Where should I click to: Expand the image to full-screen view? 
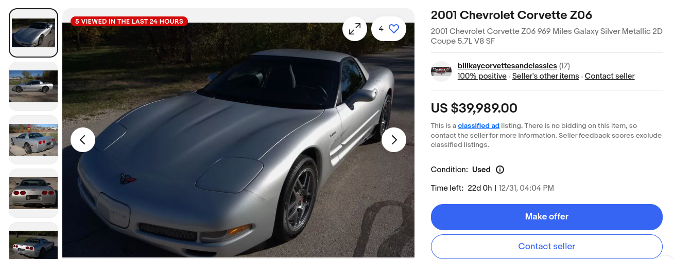pyautogui.click(x=355, y=29)
